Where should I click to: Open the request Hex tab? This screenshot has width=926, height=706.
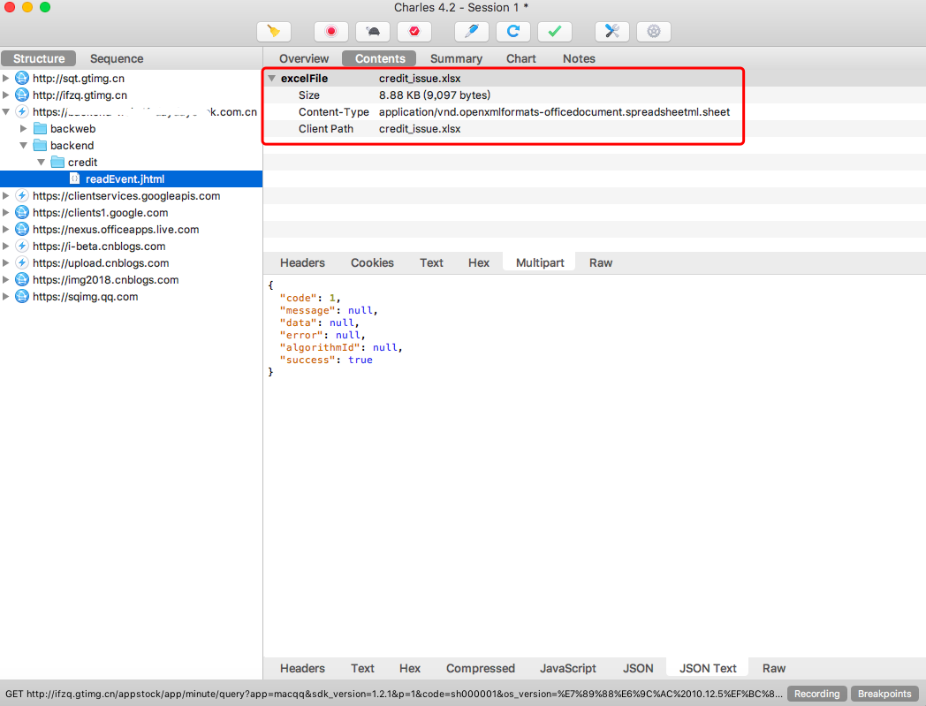(x=478, y=263)
